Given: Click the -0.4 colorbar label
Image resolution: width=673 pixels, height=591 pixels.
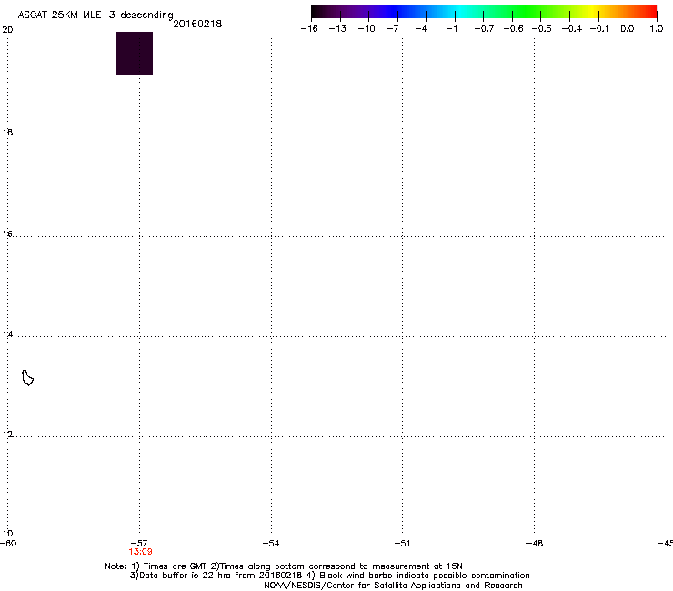Looking at the screenshot, I should pyautogui.click(x=572, y=29).
